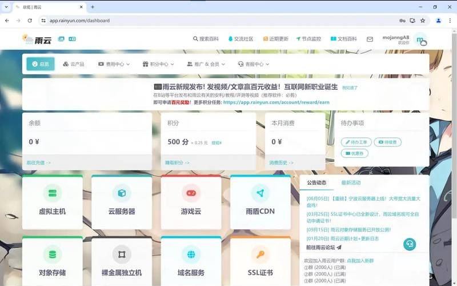
Task: Open the 云服务器 cloud server card
Action: coord(122,202)
